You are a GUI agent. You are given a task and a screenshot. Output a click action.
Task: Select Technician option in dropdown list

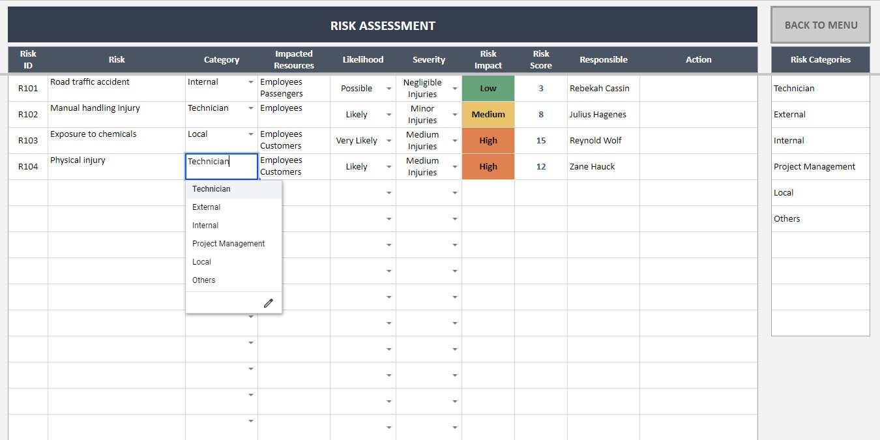click(234, 189)
